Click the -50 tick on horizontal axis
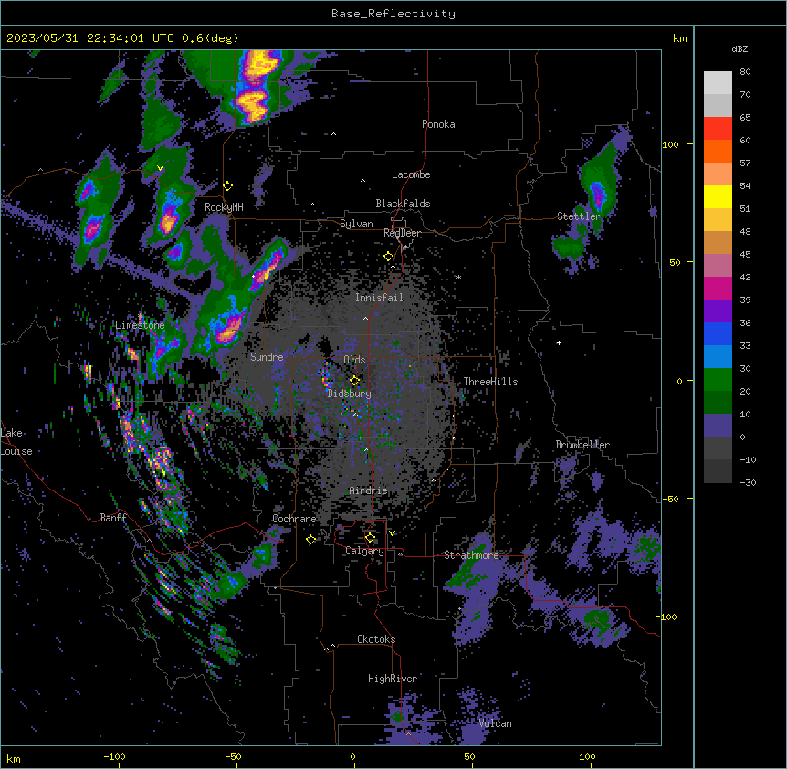 point(233,756)
